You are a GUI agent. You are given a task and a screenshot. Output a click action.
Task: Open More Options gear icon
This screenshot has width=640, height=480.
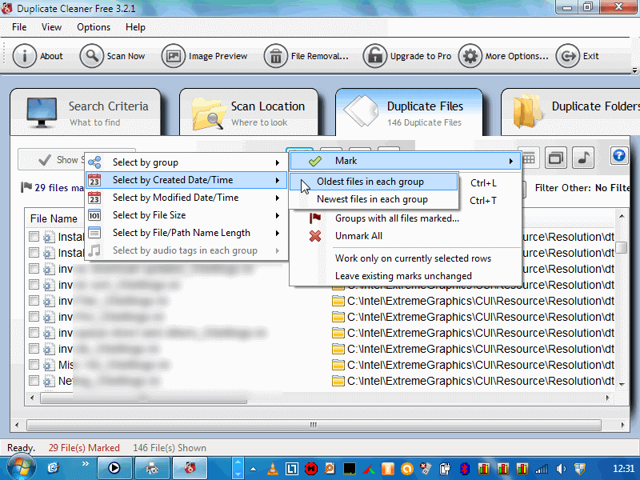[x=470, y=56]
